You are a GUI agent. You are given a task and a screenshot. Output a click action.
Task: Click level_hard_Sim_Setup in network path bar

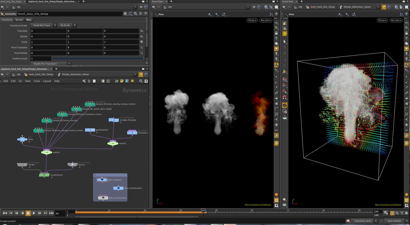(41, 74)
